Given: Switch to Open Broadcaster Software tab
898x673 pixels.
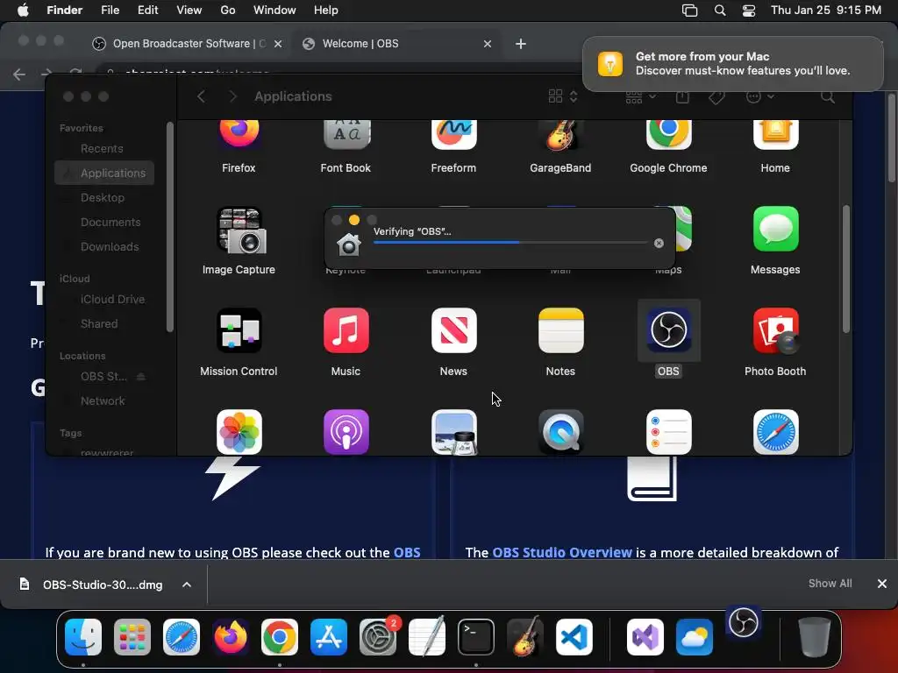Looking at the screenshot, I should click(x=188, y=44).
